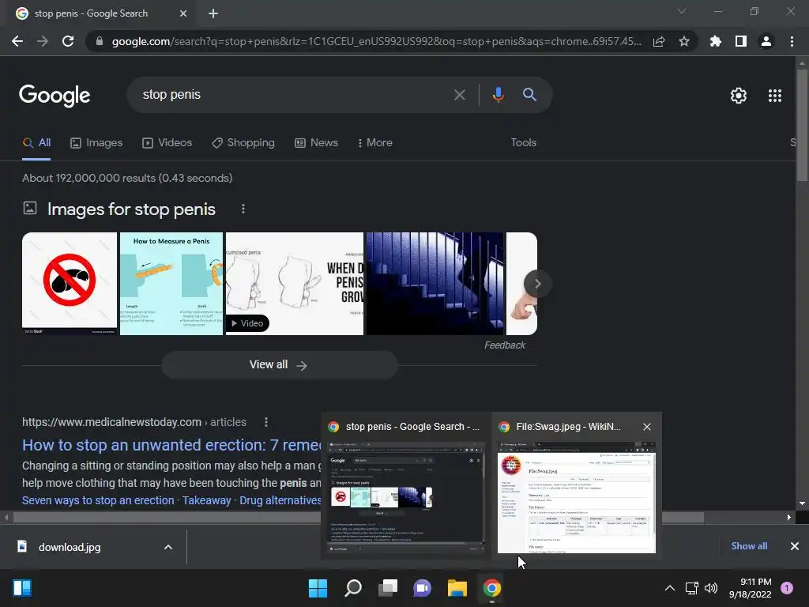Open the Widgets panel on taskbar
The image size is (809, 607).
[22, 588]
